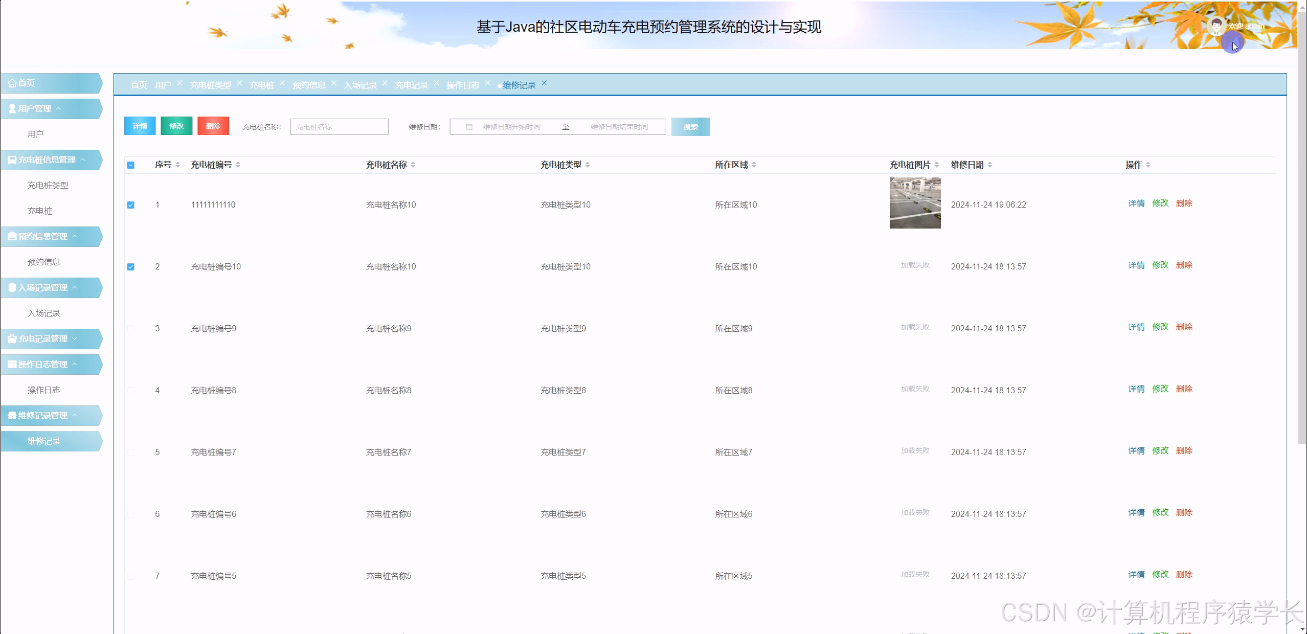Expand the 充电记录管理 menu

pos(75,338)
